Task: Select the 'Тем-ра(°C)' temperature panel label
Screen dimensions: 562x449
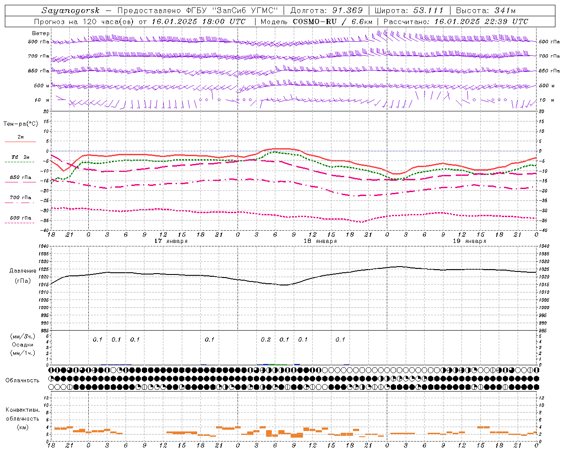Action: pos(21,124)
